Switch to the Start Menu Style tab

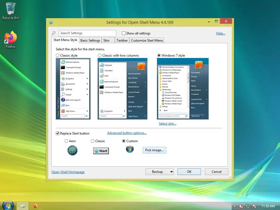pos(65,40)
